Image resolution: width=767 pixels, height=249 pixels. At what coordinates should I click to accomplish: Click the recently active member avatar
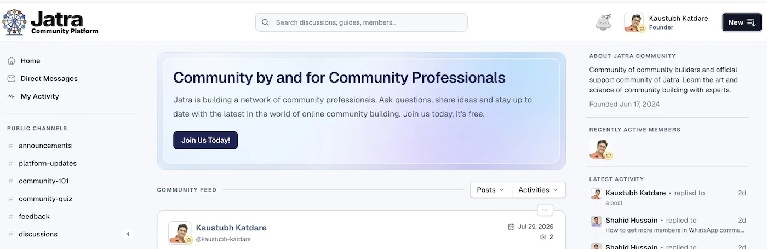point(600,149)
